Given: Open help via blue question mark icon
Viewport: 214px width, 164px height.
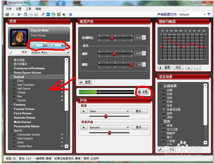Looking at the screenshot, I should [71, 14].
